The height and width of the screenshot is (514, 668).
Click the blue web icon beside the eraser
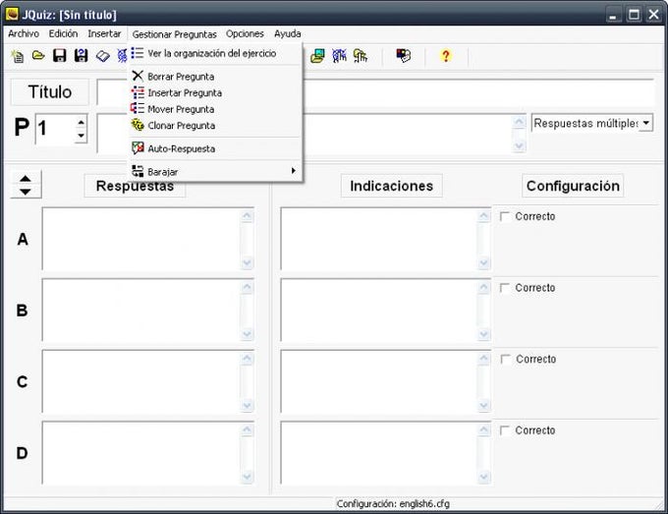pyautogui.click(x=122, y=56)
